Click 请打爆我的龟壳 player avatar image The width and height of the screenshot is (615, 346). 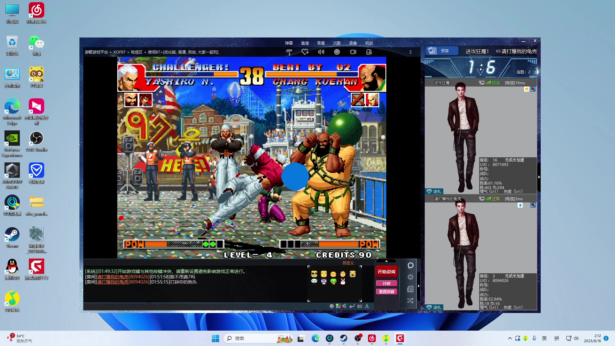coord(463,253)
